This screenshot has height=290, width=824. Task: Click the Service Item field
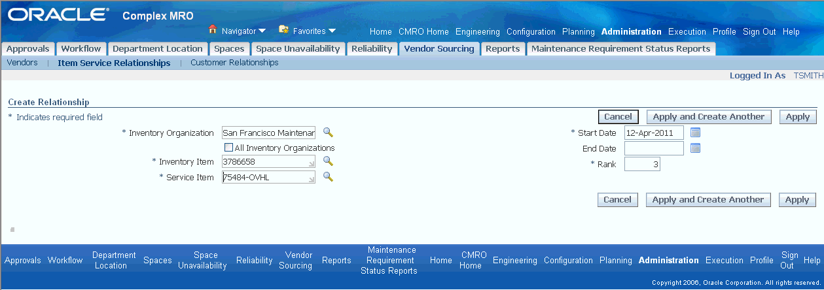269,177
